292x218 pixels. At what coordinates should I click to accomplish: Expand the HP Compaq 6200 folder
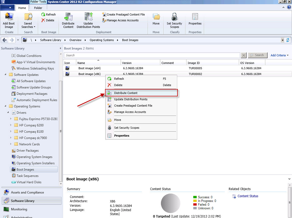[11, 125]
